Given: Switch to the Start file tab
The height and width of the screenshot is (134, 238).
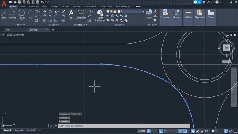Looking at the screenshot, I should 8,30.
